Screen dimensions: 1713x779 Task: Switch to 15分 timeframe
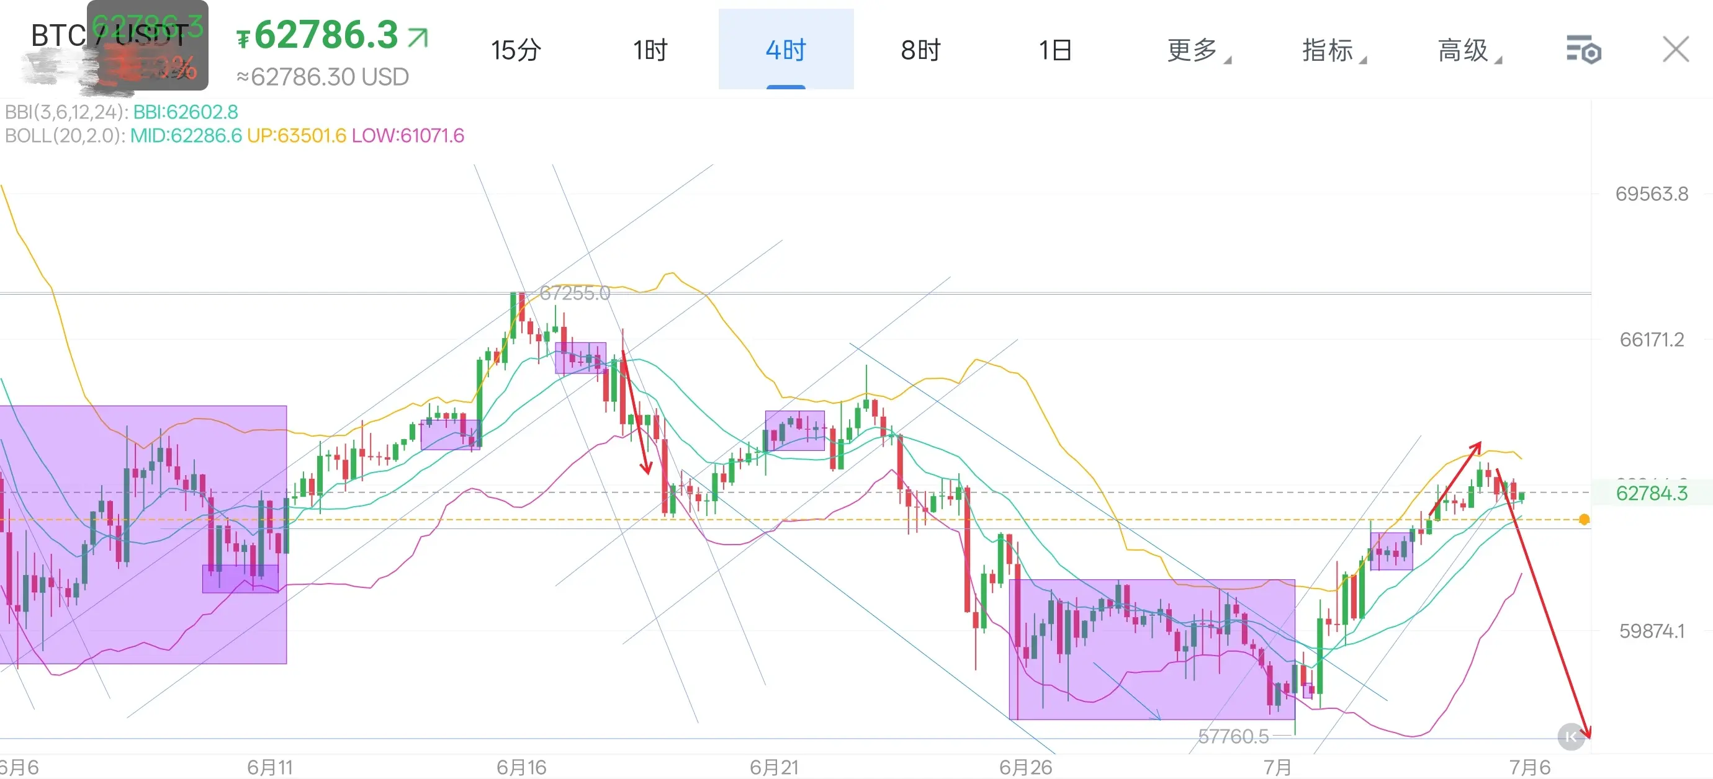pos(516,50)
